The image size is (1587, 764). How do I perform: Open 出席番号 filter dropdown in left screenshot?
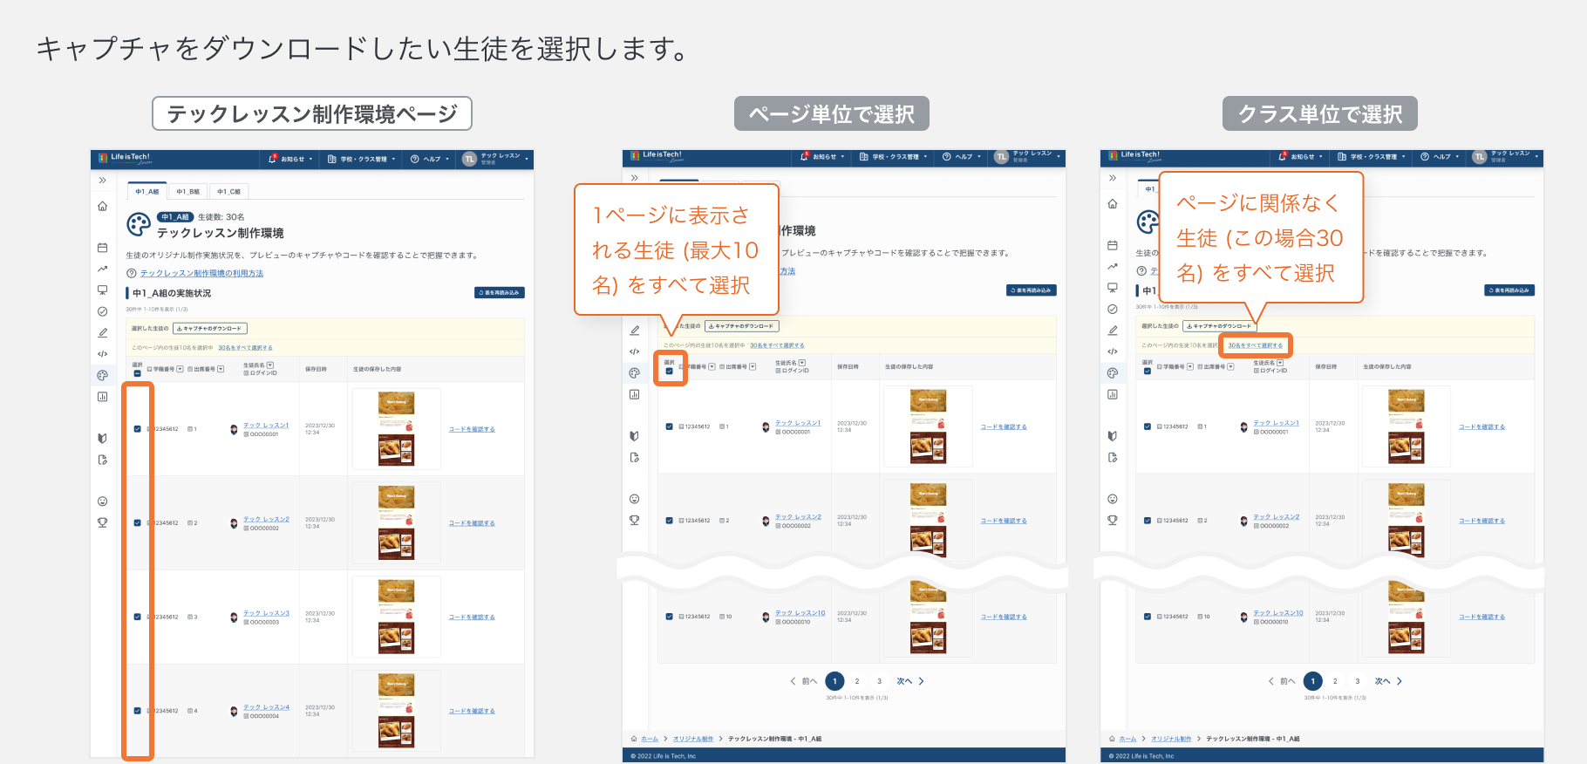(x=221, y=369)
